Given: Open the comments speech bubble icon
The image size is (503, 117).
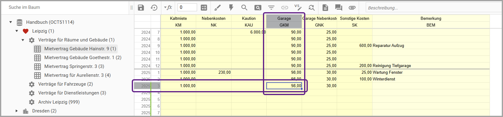Looking at the screenshot, I should pos(339,8).
